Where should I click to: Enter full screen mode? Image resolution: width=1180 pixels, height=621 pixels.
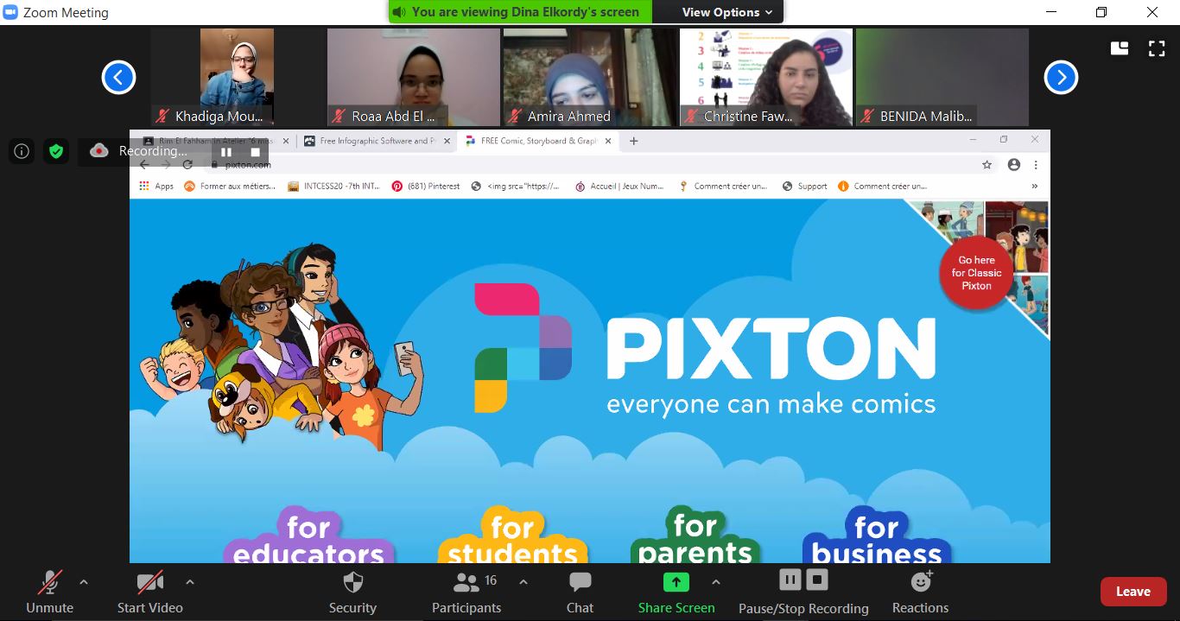pos(1157,48)
